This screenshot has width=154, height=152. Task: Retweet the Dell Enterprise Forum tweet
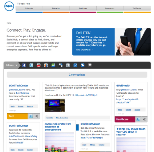(x=21, y=150)
